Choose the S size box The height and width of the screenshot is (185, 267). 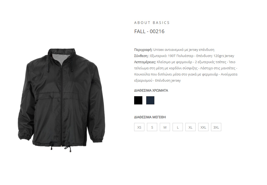tap(152, 127)
